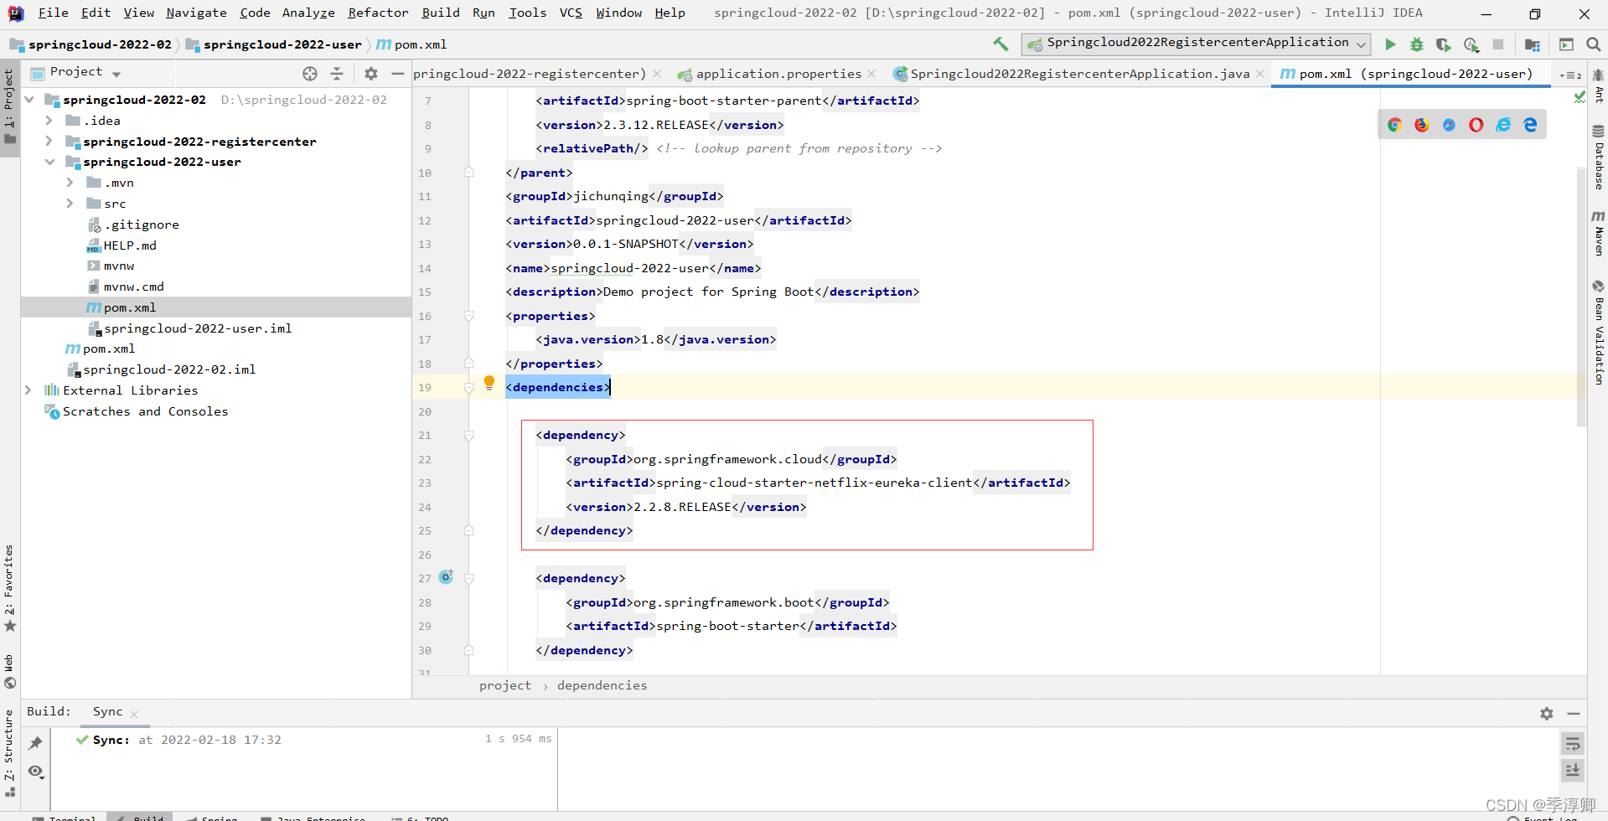
Task: Select springcloud-2022-user.iml file
Action: point(198,328)
